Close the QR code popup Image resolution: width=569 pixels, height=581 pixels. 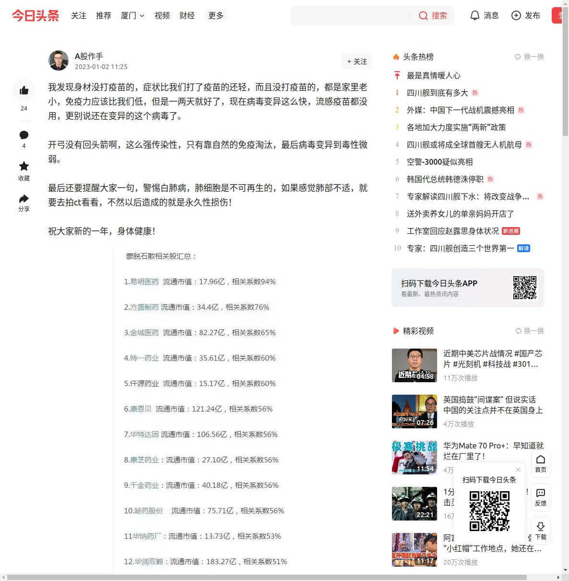point(518,470)
